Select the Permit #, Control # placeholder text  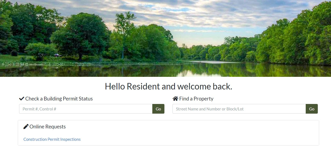39,109
